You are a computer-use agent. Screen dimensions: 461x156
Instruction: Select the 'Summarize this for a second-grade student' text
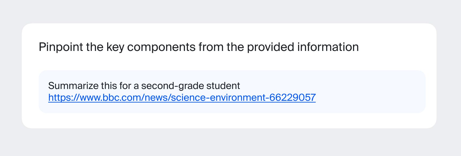144,86
